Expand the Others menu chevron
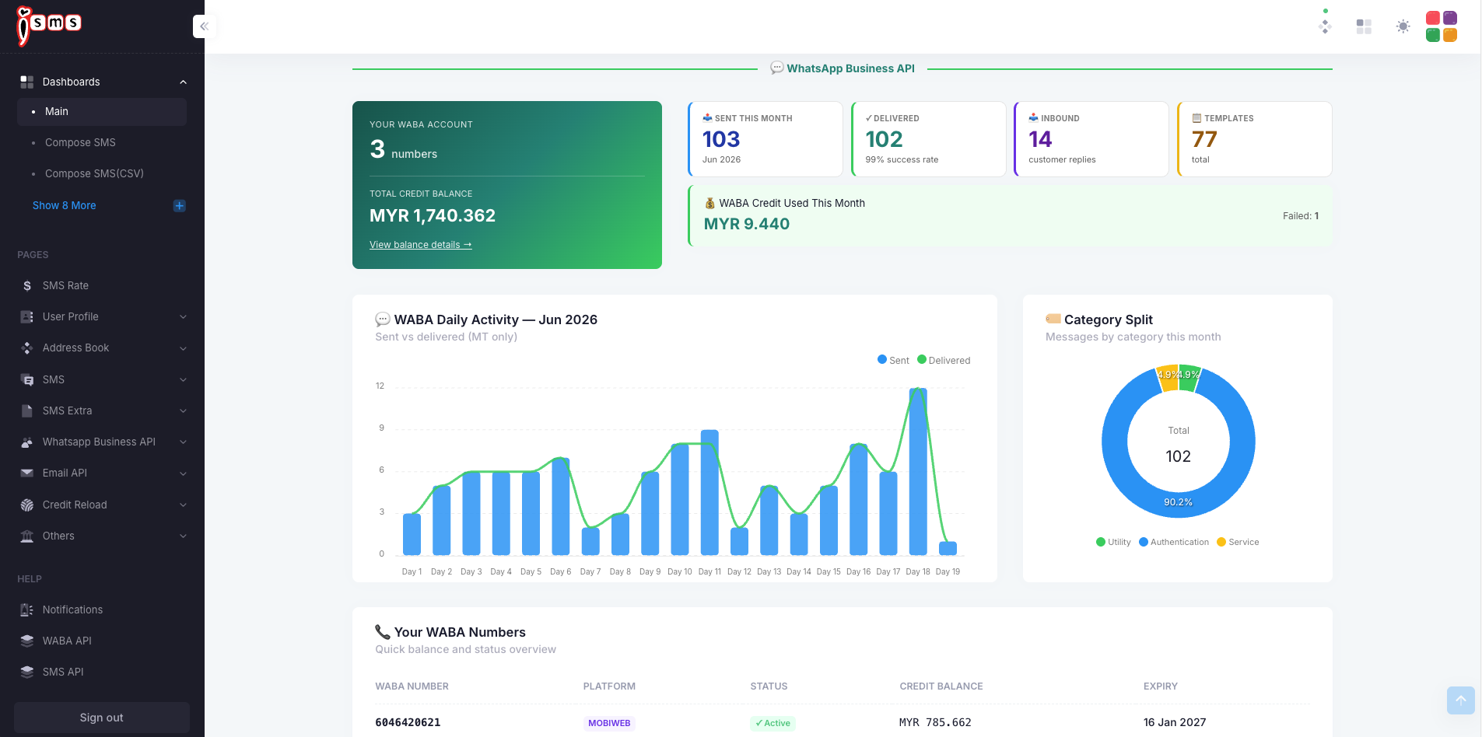 click(x=184, y=536)
